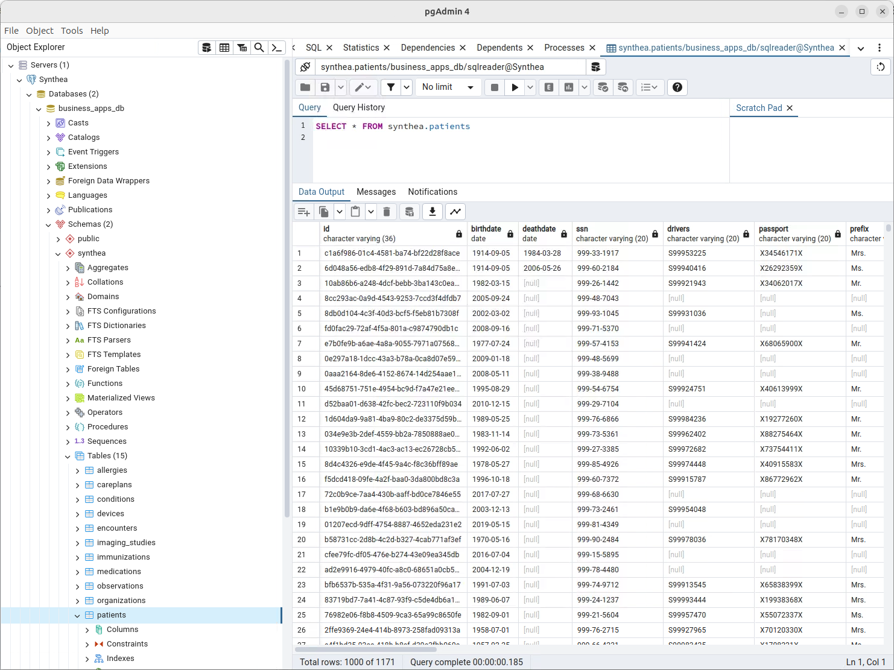Open the Query Tool help icon
894x670 pixels.
677,87
